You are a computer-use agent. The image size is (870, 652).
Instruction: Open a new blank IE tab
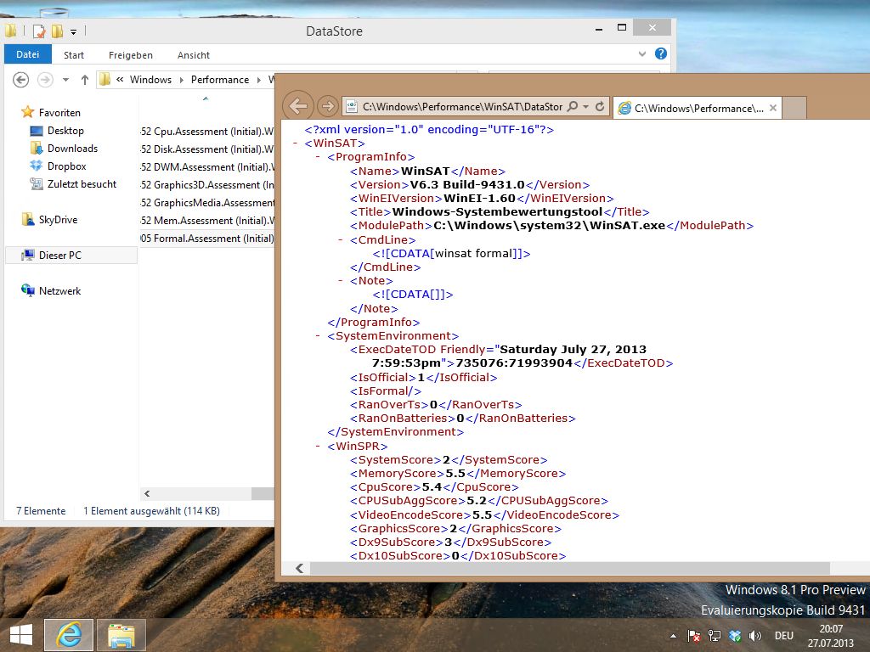pyautogui.click(x=794, y=108)
